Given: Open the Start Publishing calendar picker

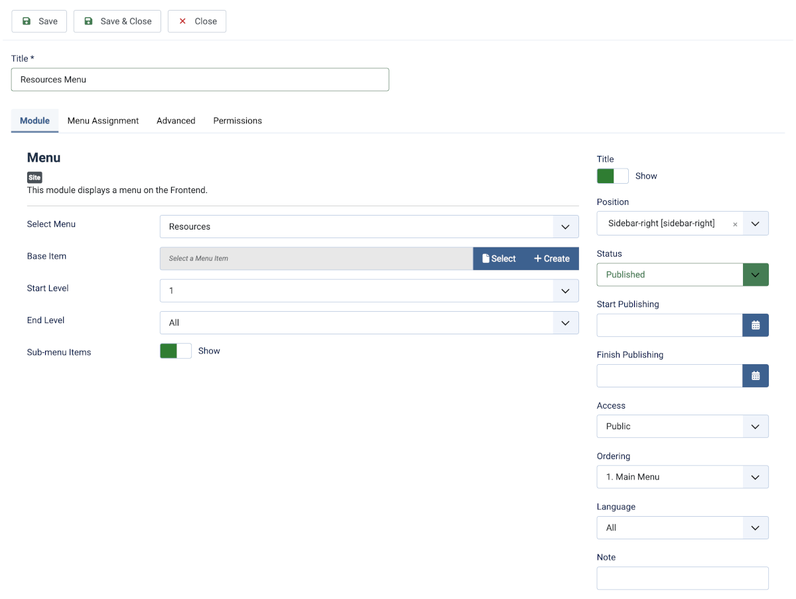Looking at the screenshot, I should coord(756,325).
